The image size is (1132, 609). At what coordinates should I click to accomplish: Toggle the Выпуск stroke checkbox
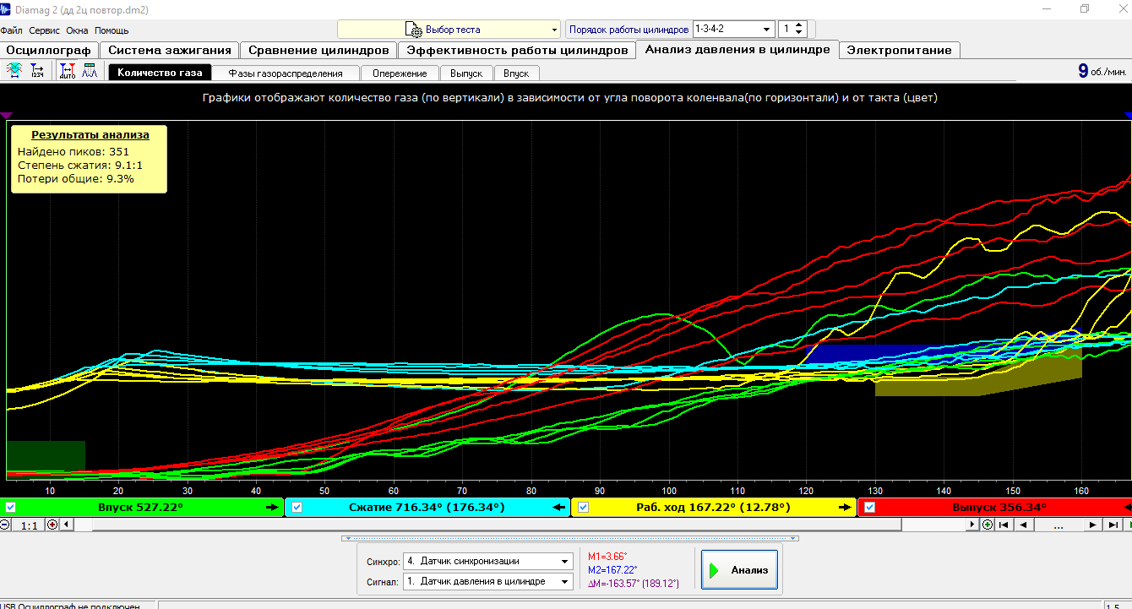coord(869,507)
